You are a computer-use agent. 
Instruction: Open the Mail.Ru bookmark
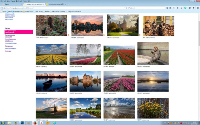[x=46, y=11]
